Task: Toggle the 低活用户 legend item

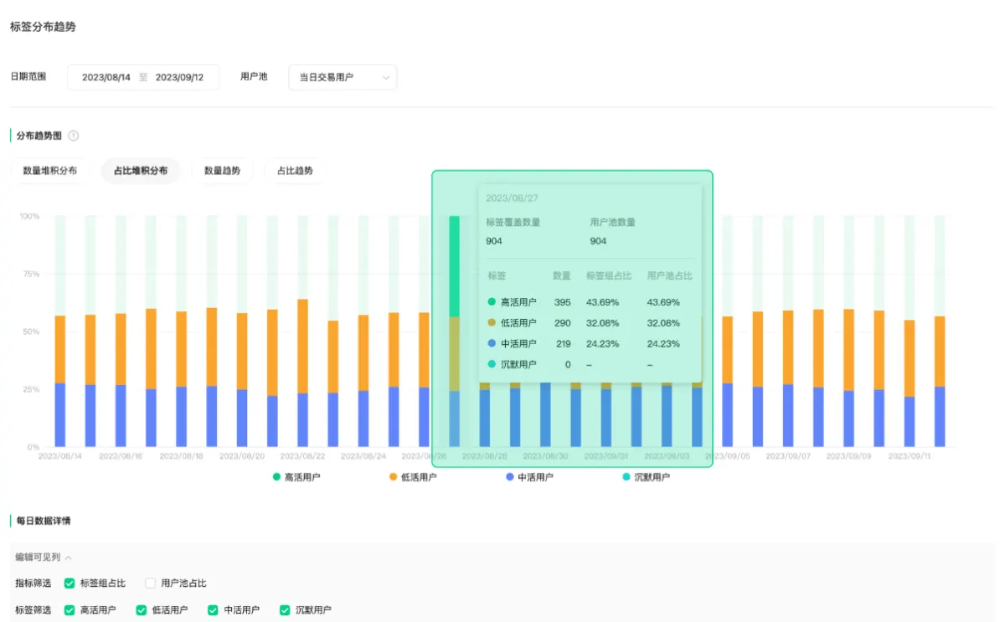Action: point(413,477)
